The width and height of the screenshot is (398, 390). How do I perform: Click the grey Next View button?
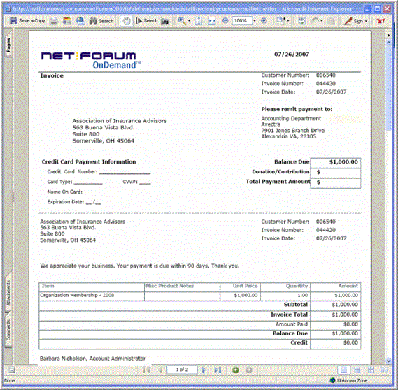tap(249, 370)
